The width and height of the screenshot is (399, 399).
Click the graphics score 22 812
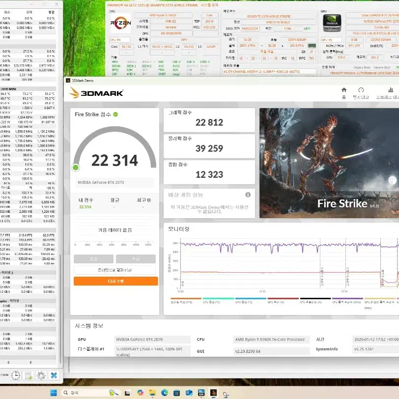coord(209,122)
